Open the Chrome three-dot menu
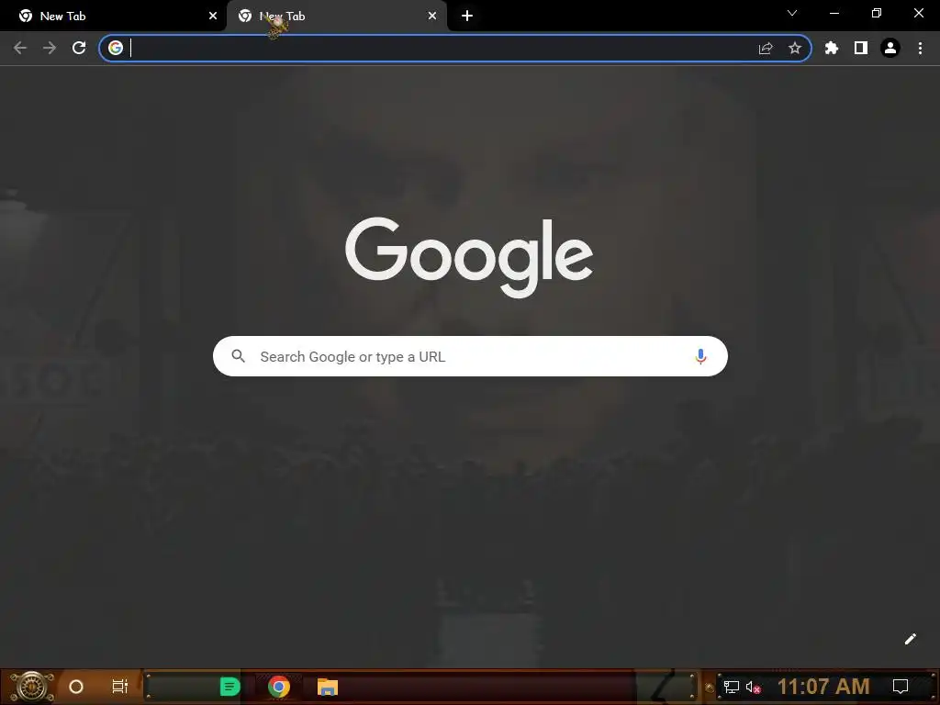 click(x=920, y=48)
